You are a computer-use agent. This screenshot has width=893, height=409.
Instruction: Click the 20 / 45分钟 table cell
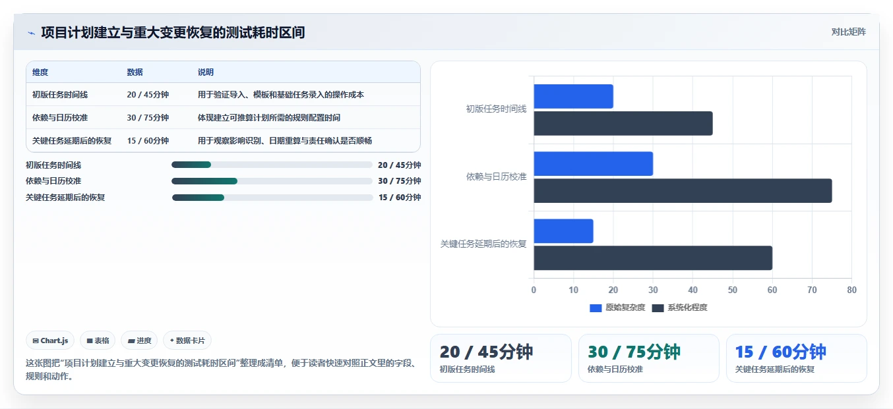[x=148, y=95]
